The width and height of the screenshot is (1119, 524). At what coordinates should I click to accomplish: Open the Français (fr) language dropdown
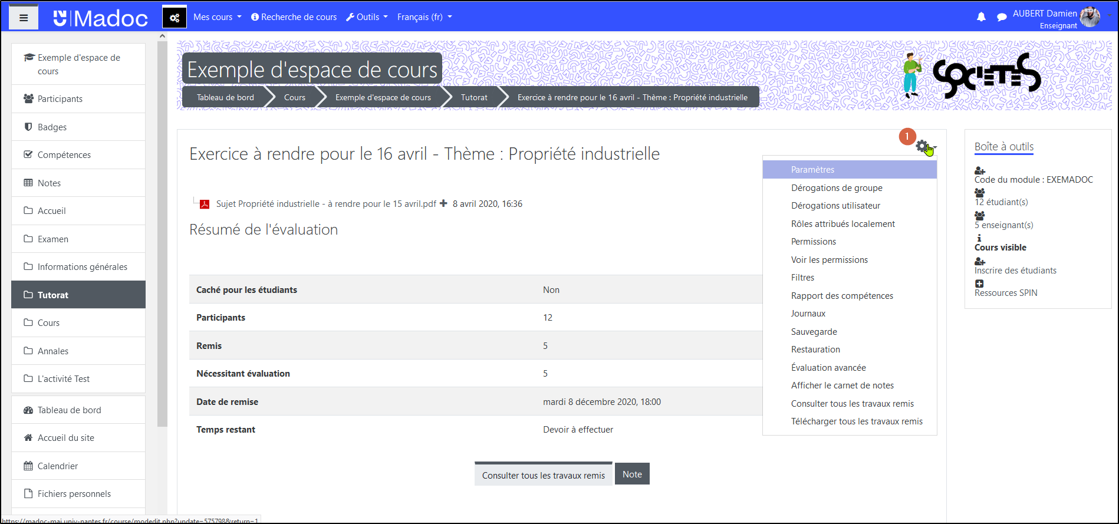point(424,17)
